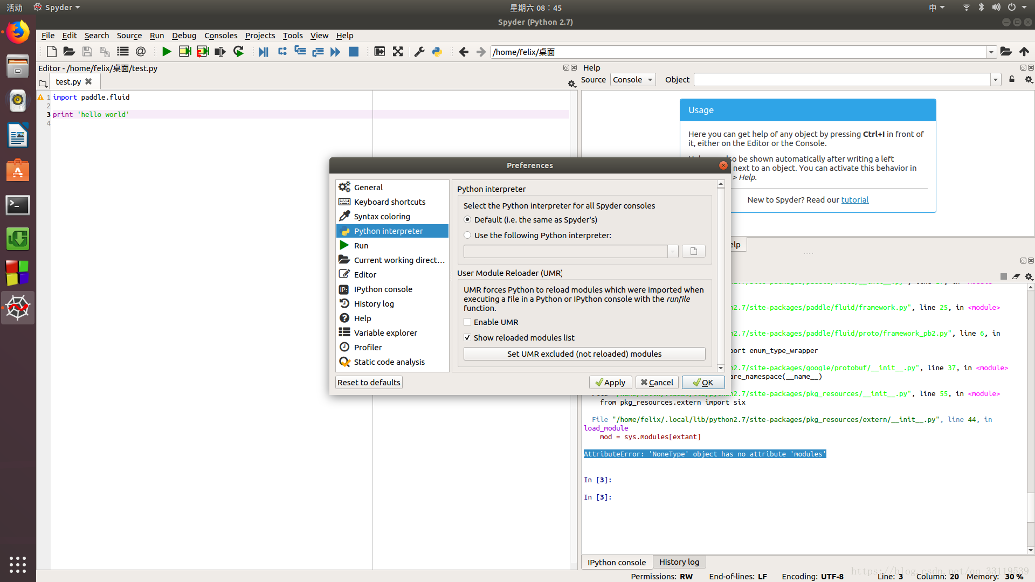Launch Terminal from the Ubuntu dock
1035x582 pixels.
click(18, 205)
